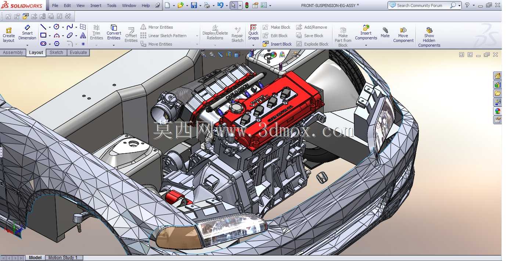Select the Point sketch tool
Viewport: 507px width, 261px height.
83,44
